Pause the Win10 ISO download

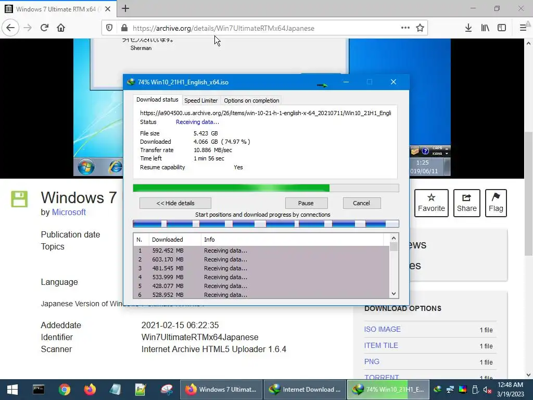[x=306, y=203]
